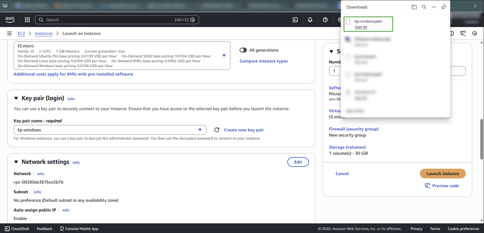The width and height of the screenshot is (484, 233).
Task: Open the console settings gear
Action: click(340, 20)
